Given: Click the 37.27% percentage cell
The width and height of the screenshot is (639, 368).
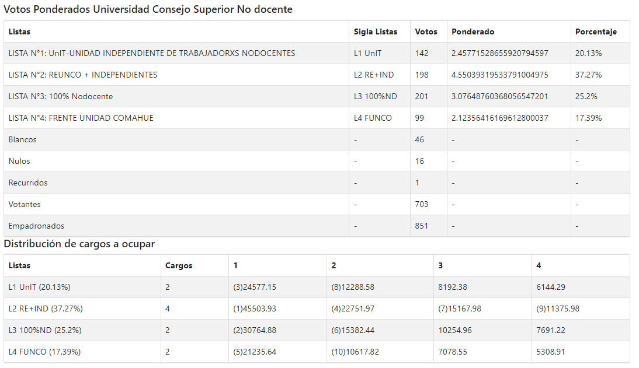Looking at the screenshot, I should click(588, 75).
